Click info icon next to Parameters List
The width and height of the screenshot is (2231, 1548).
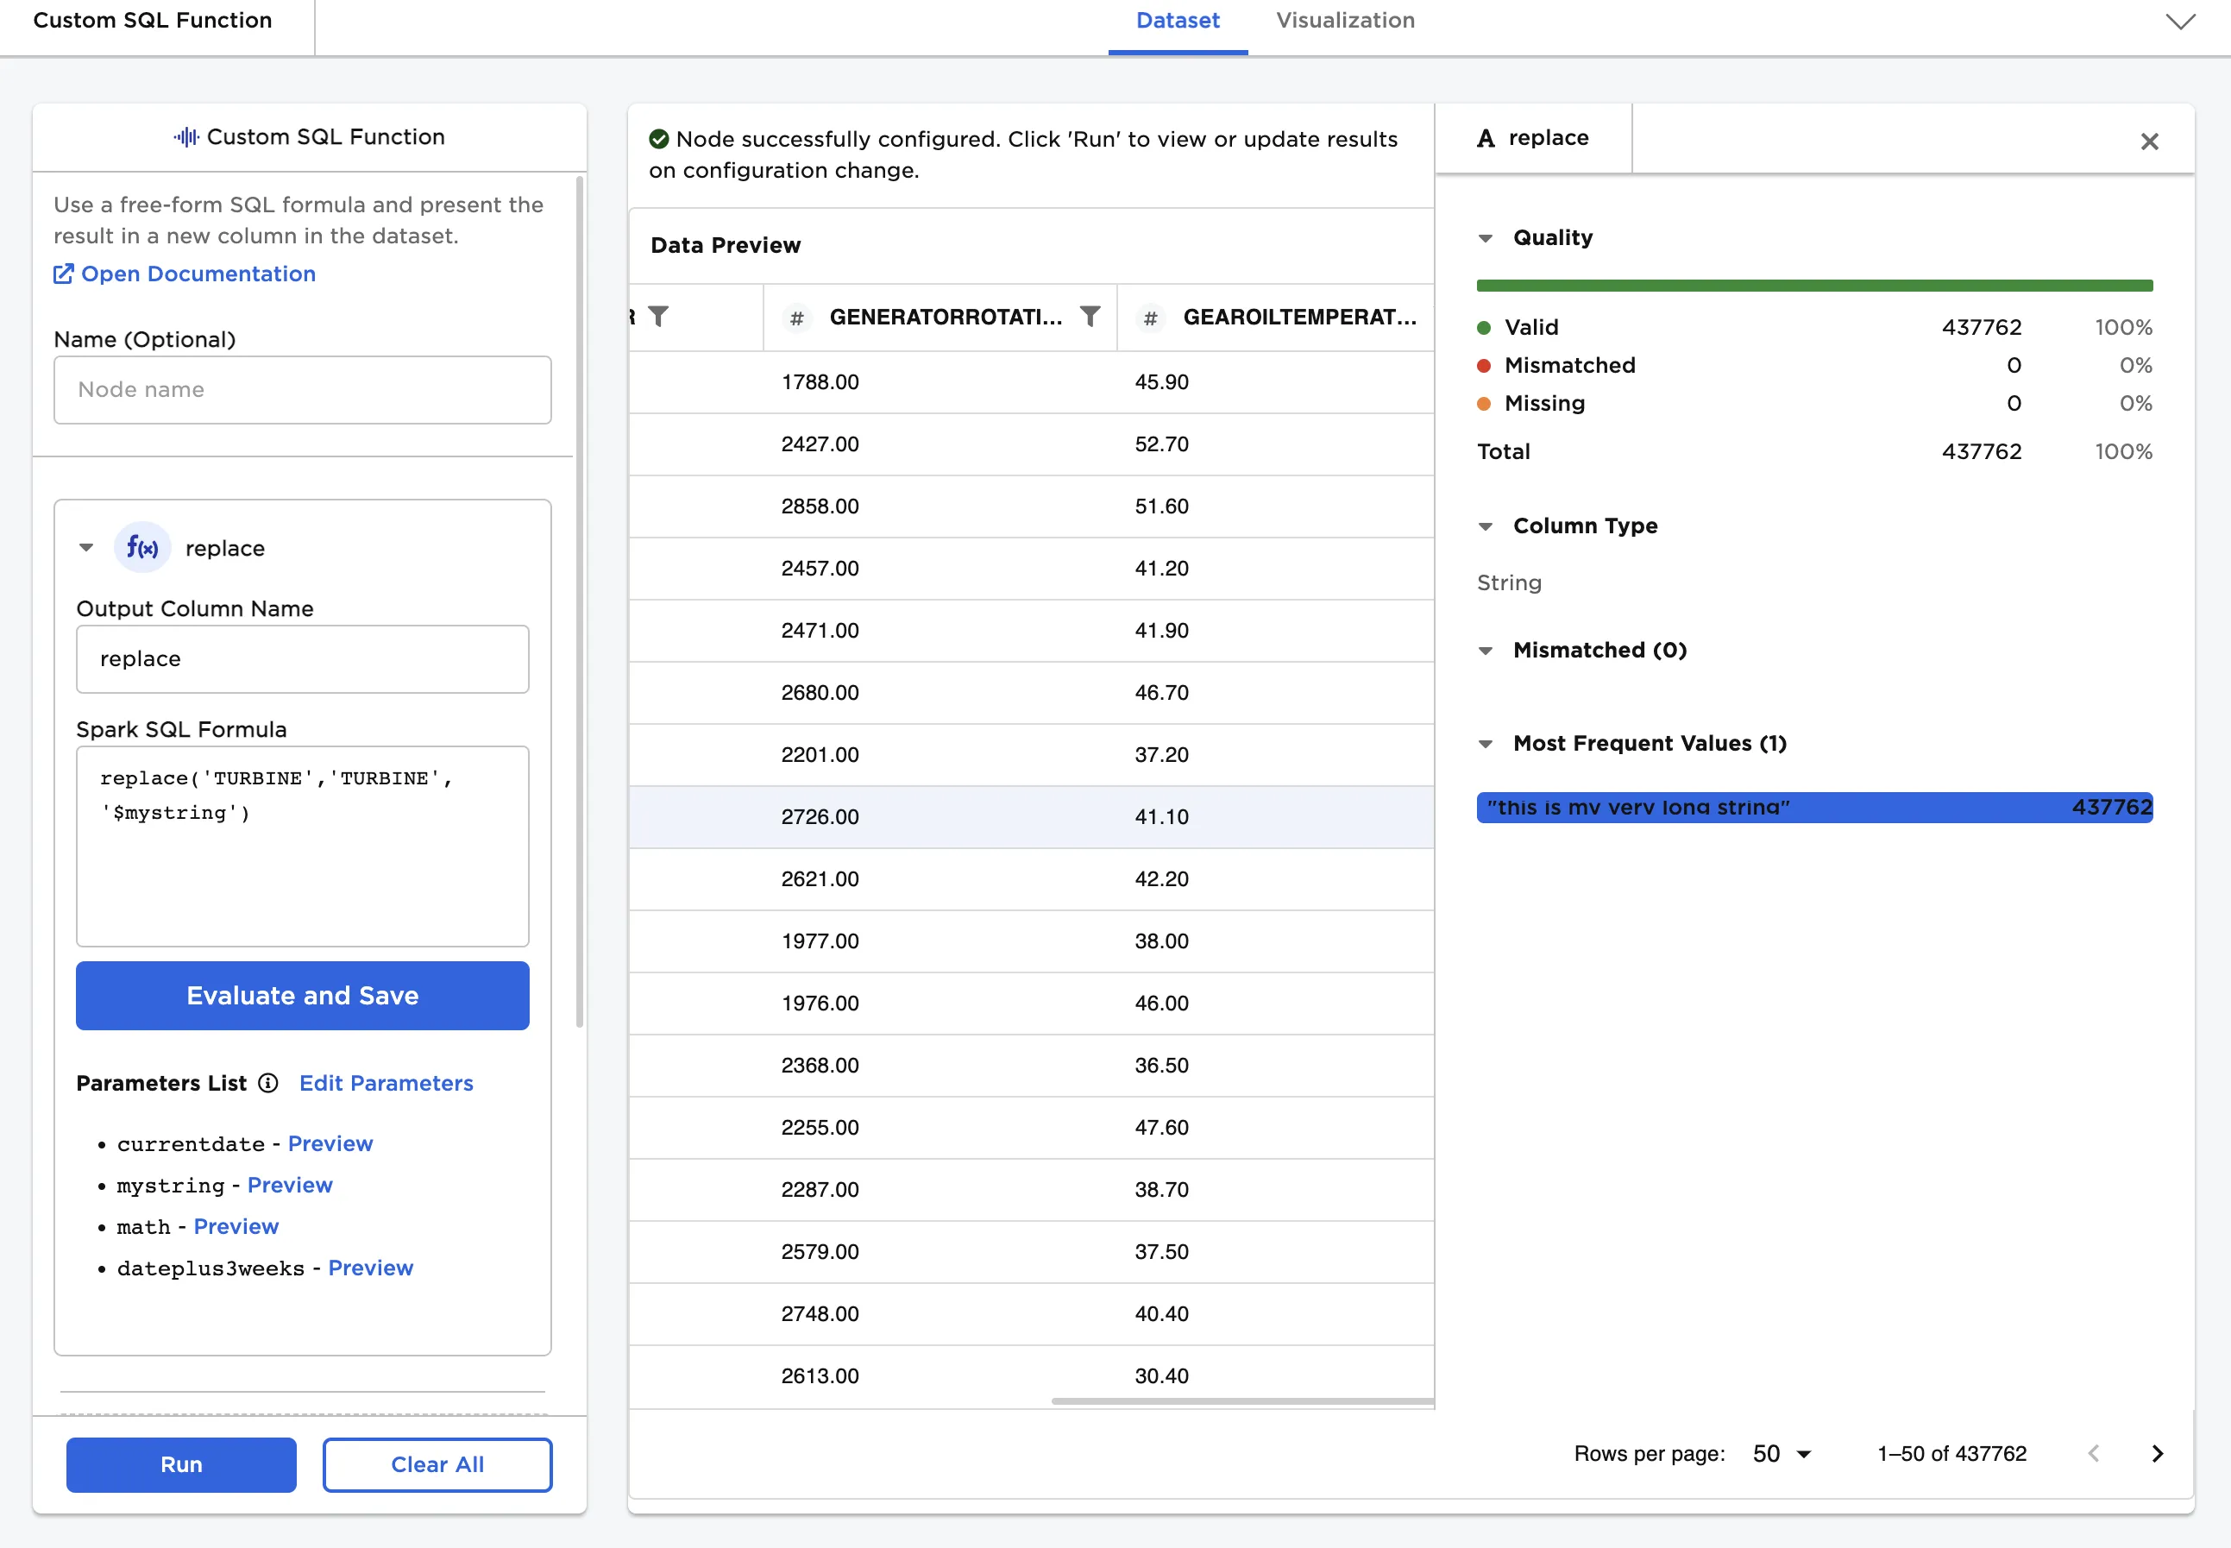(x=268, y=1084)
